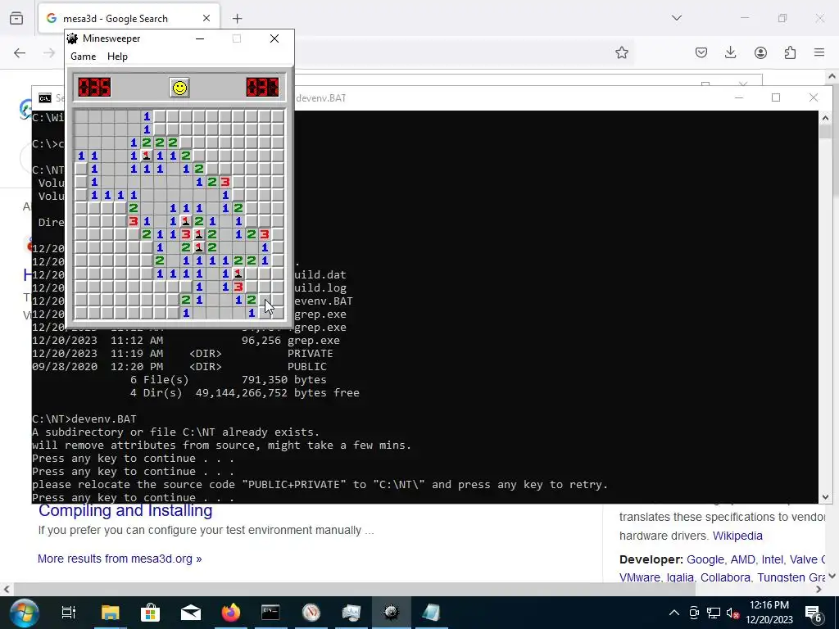839x629 pixels.
Task: Open the Windows Start orb
Action: [x=24, y=613]
